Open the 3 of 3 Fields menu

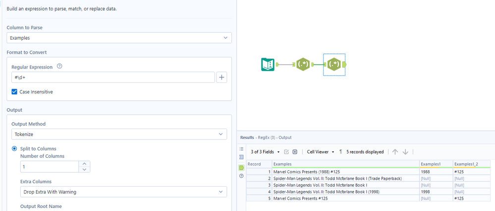pos(265,152)
